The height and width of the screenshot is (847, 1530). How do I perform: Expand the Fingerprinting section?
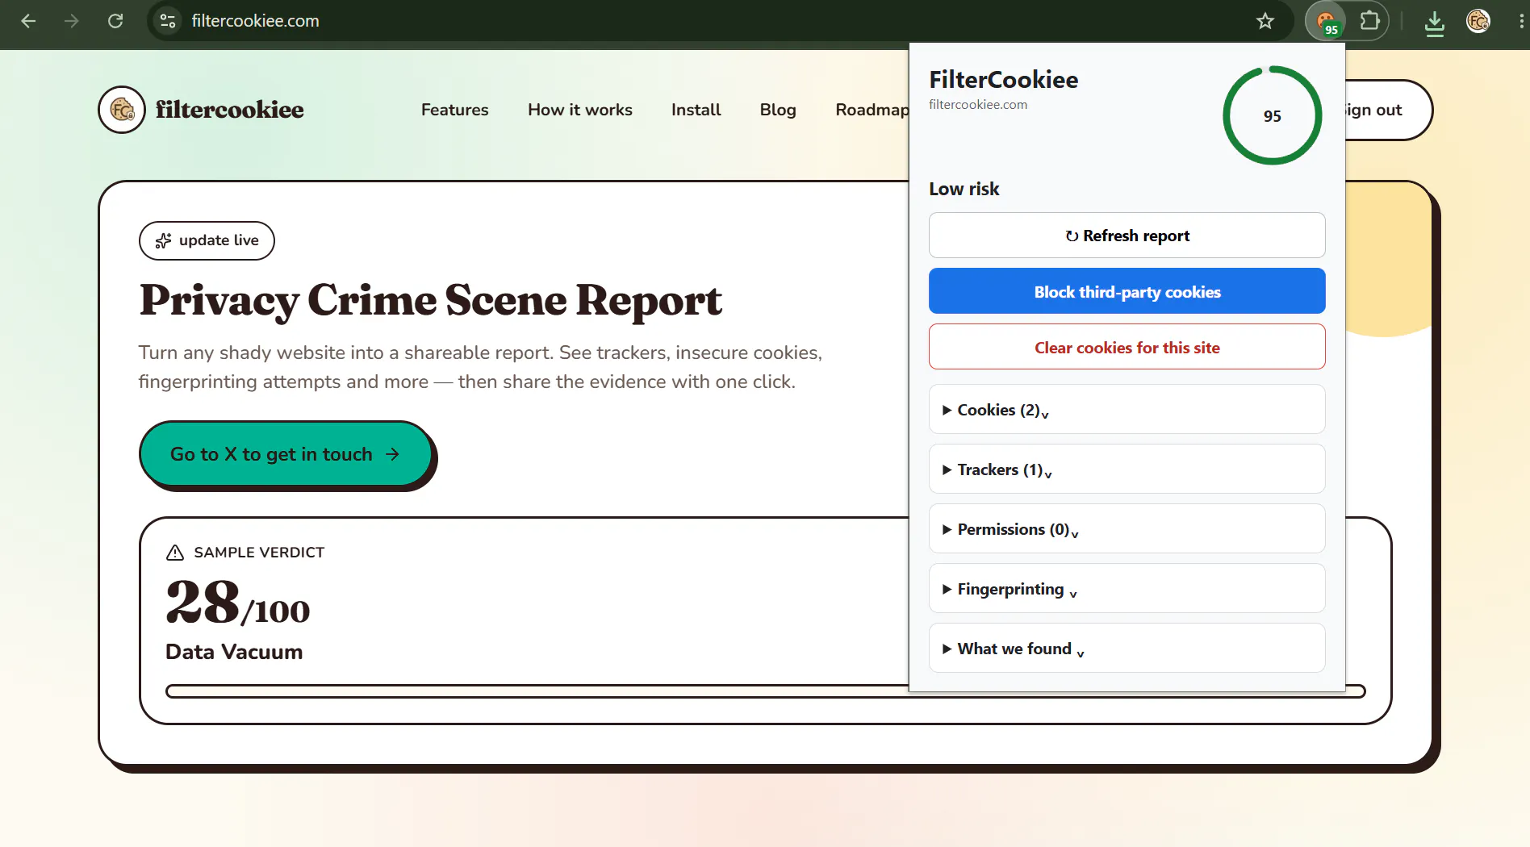coord(1127,589)
